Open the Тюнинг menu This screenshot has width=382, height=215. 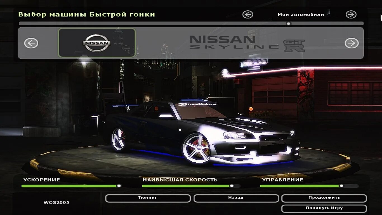(148, 198)
